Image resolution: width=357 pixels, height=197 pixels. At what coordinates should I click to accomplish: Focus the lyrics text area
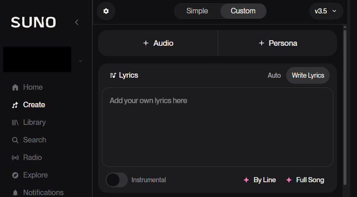[218, 127]
